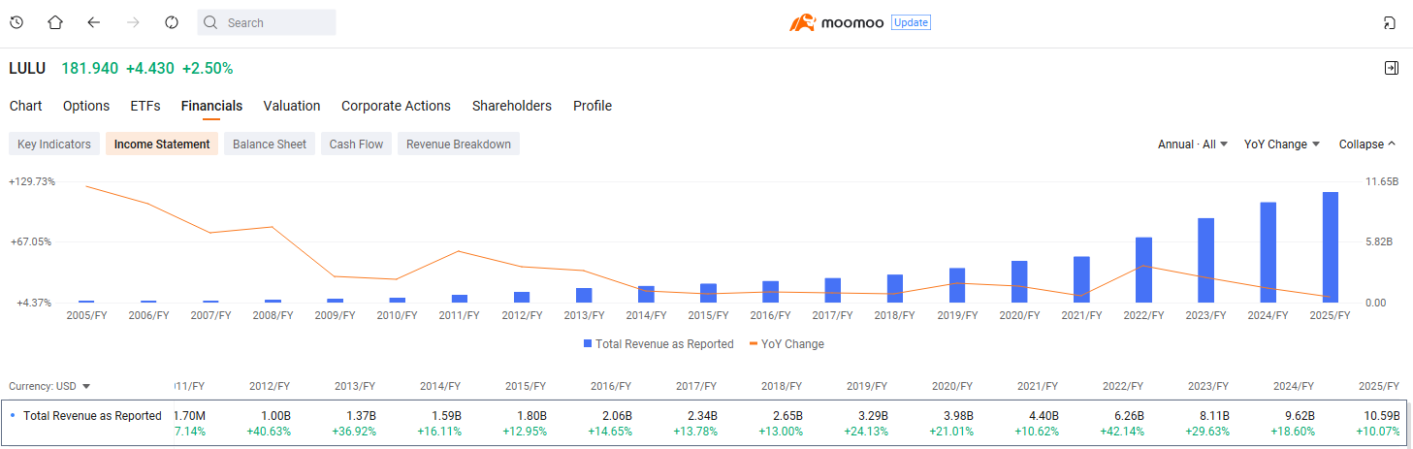Viewport: 1413px width, 449px height.
Task: Navigate forward with the right arrow
Action: (x=133, y=22)
